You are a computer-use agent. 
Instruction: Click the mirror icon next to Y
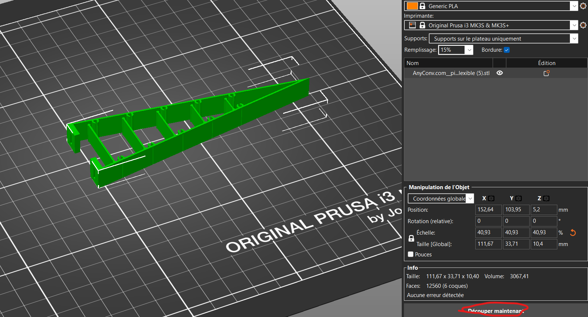519,198
